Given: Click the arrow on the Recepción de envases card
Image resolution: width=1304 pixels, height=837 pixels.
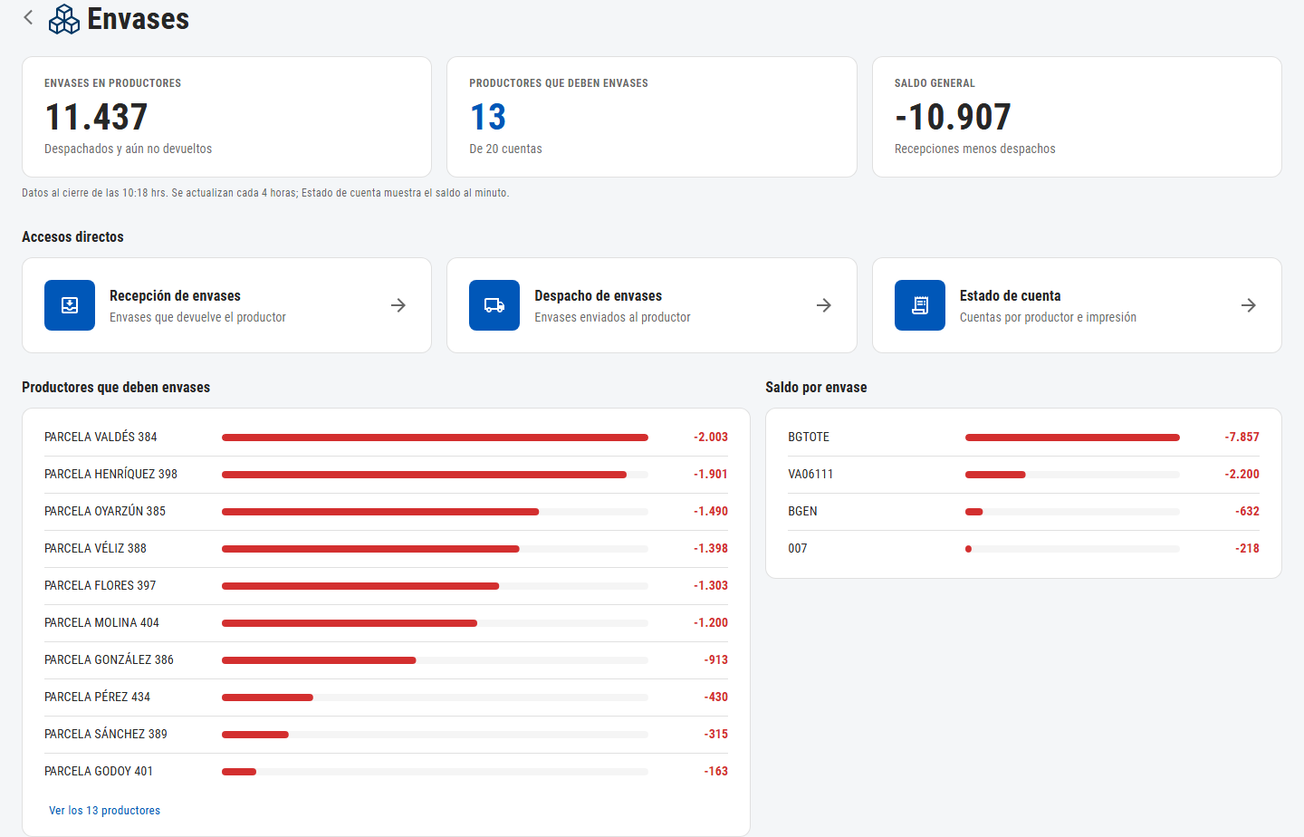Looking at the screenshot, I should (398, 305).
